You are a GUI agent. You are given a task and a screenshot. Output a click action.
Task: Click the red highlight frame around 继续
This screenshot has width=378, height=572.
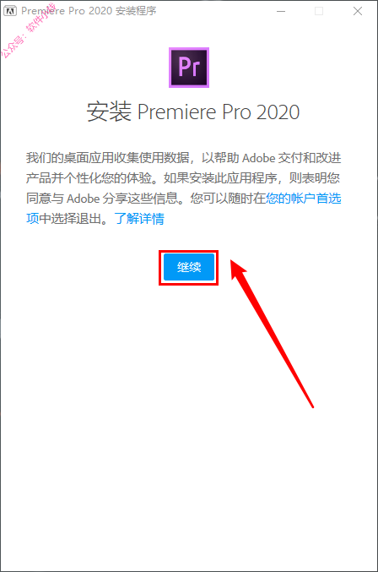pos(189,267)
